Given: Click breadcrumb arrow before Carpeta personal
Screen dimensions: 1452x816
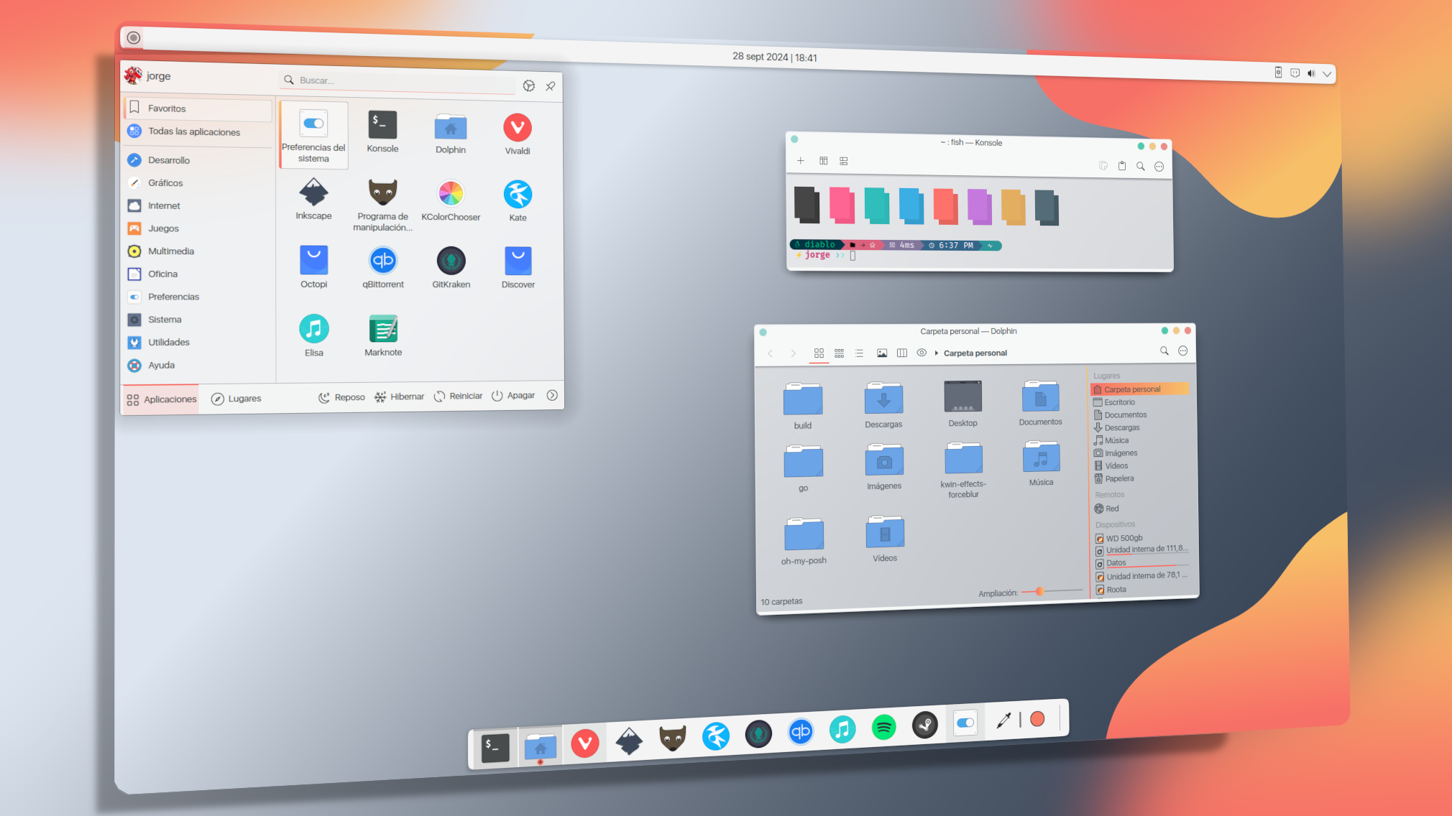Looking at the screenshot, I should point(937,353).
